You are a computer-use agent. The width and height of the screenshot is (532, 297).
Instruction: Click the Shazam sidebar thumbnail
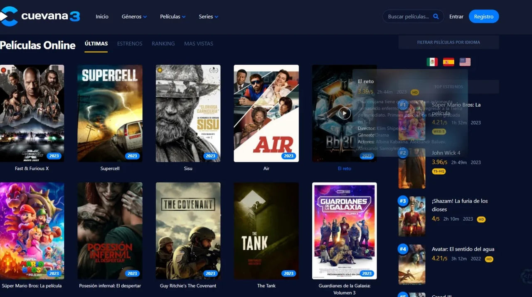coord(411,217)
